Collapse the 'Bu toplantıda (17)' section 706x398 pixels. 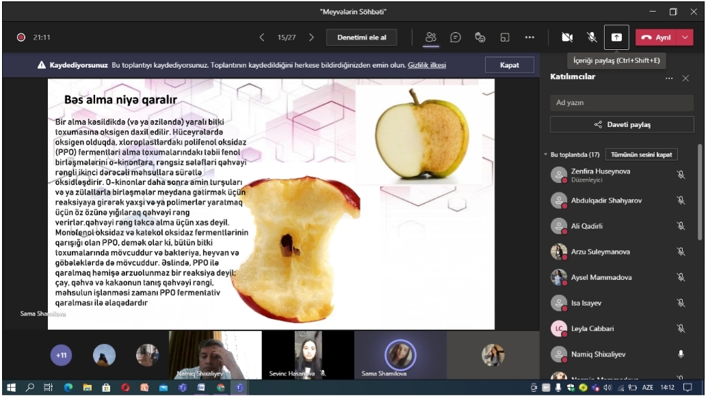(546, 155)
